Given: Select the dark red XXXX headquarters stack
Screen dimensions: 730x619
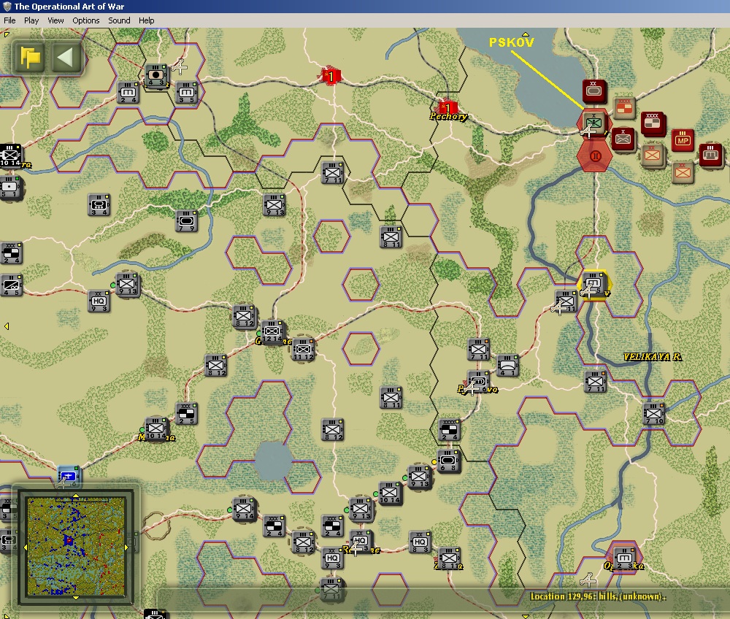Looking at the screenshot, I should click(x=653, y=123).
